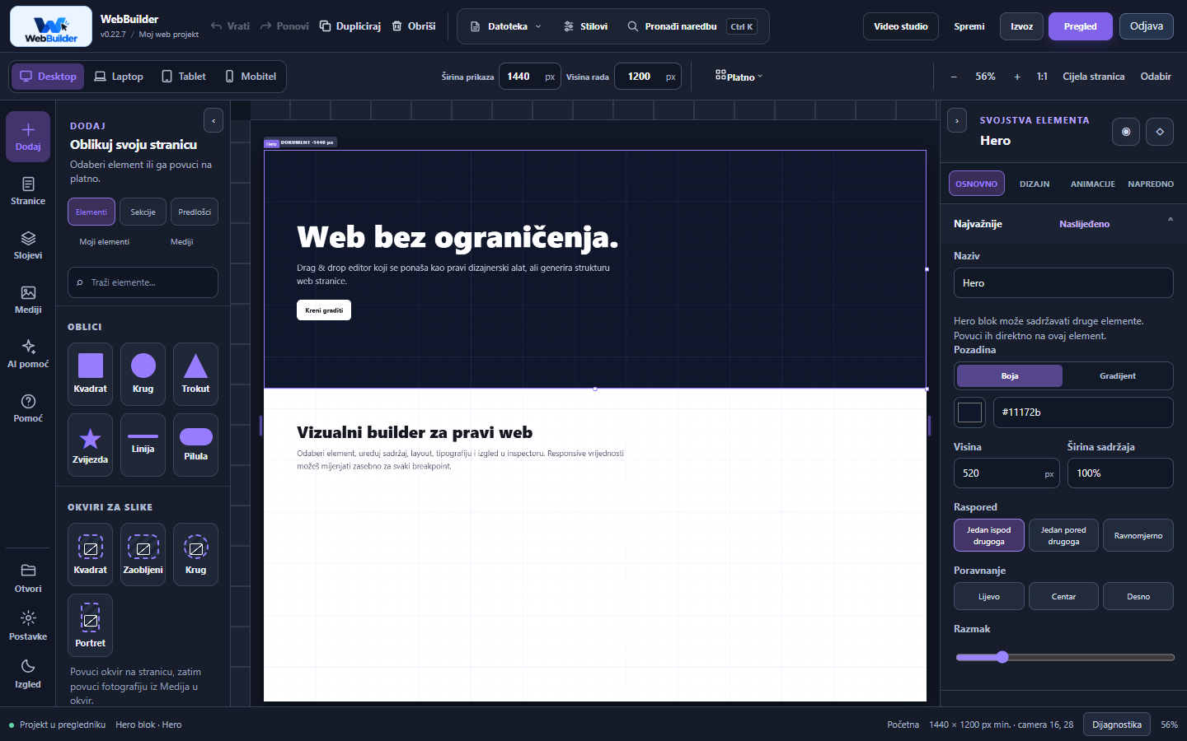Add the Krug image frame
This screenshot has height=741, width=1187.
195,554
